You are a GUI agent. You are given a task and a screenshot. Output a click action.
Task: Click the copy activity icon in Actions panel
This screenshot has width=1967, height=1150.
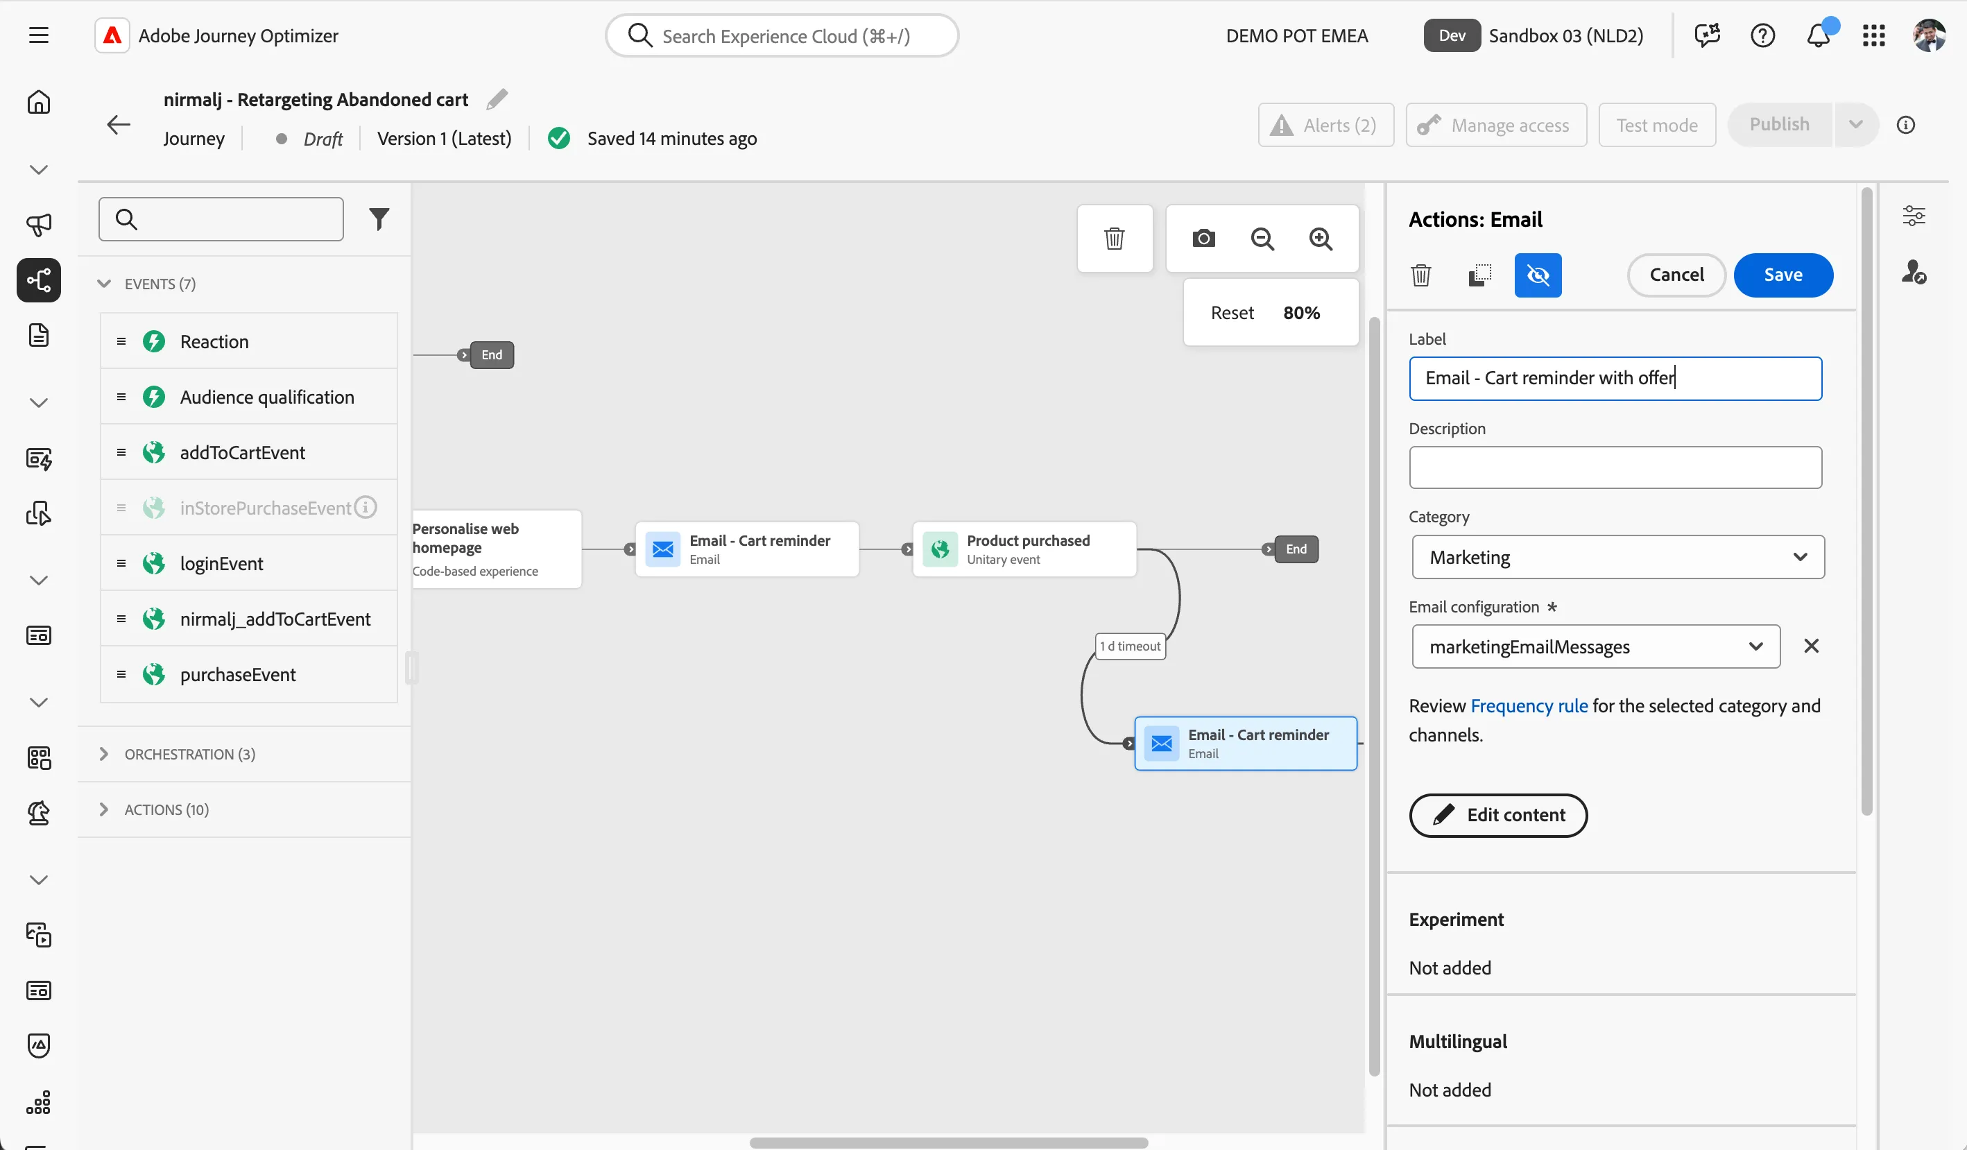click(1479, 275)
